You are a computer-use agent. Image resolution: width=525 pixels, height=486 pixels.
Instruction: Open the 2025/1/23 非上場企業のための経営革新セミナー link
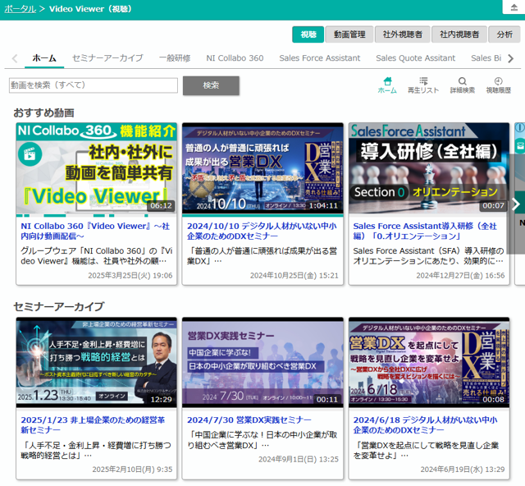[93, 425]
